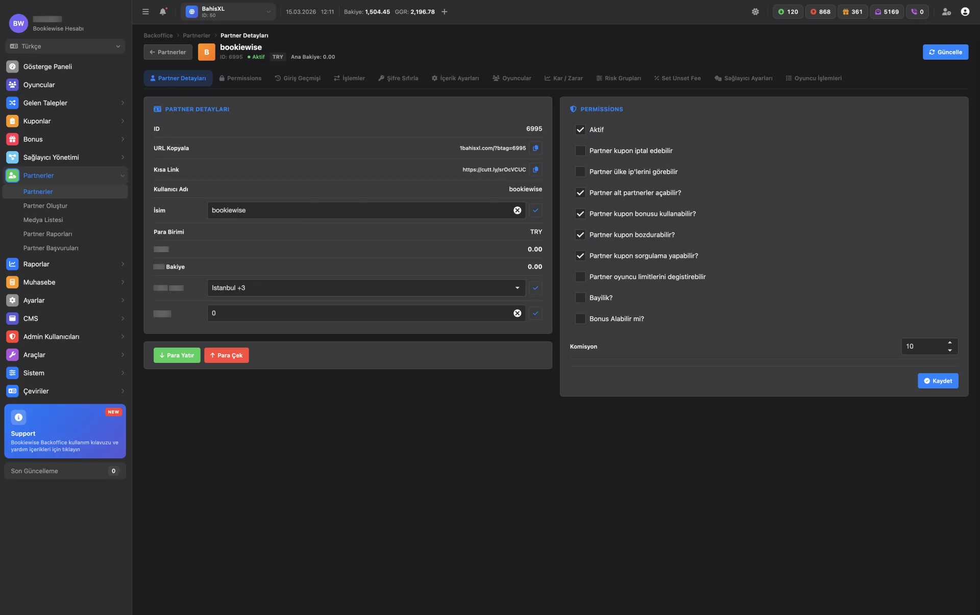Open the Kar / Zarar tab
Screen dimensions: 980x615
coord(563,78)
